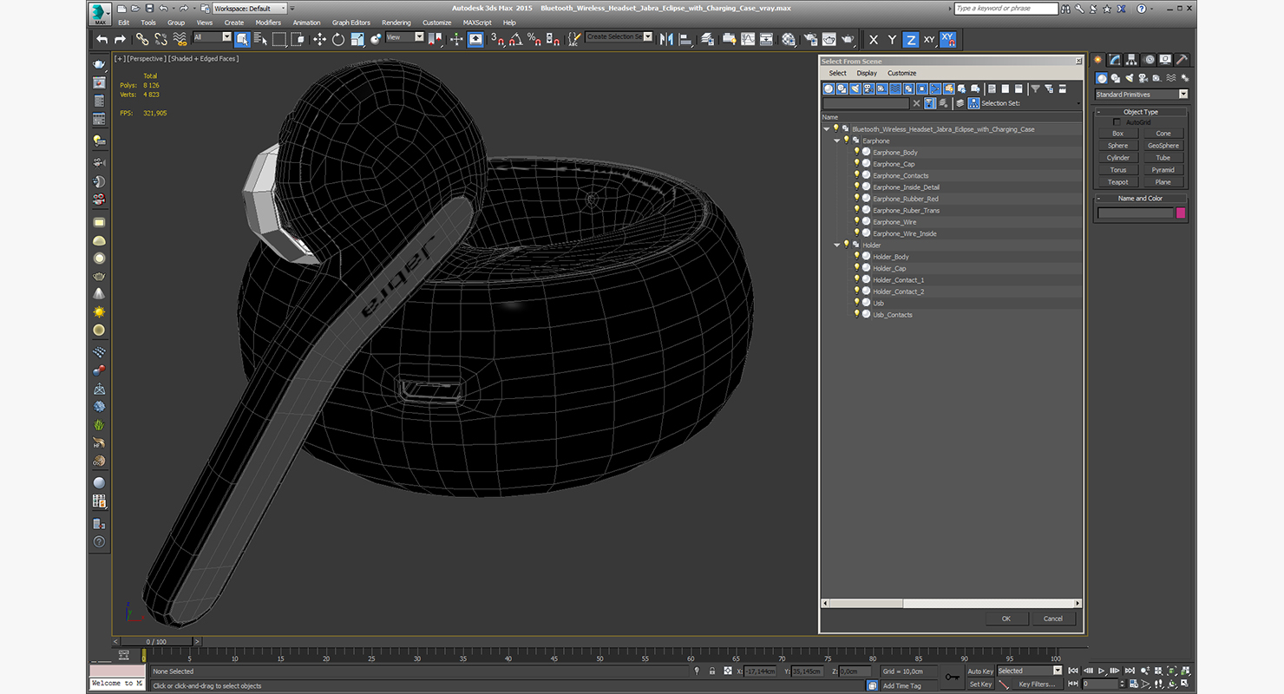Image resolution: width=1284 pixels, height=694 pixels.
Task: Click the Select and Link chain icon
Action: click(142, 39)
